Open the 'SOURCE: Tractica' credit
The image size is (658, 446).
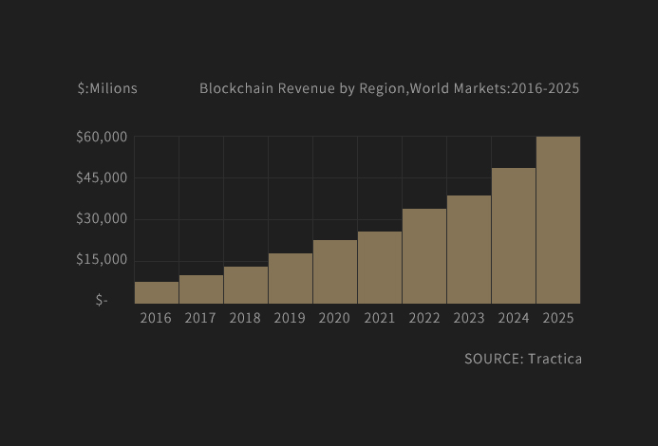point(523,359)
